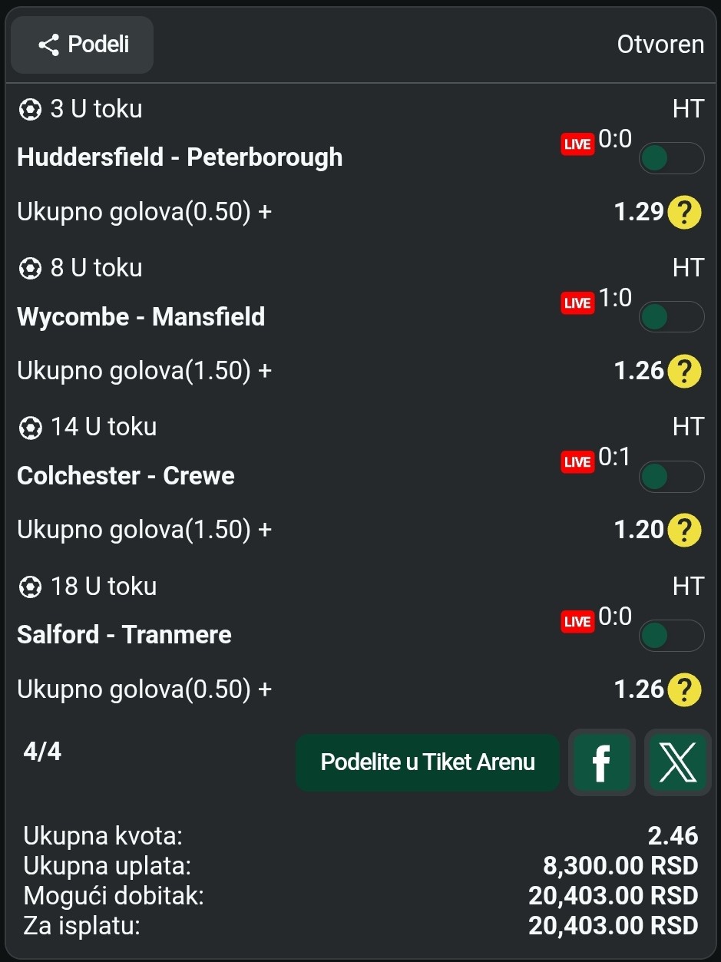Click Podelite u Tiket Arenu button
This screenshot has height=962, width=721.
click(x=428, y=762)
